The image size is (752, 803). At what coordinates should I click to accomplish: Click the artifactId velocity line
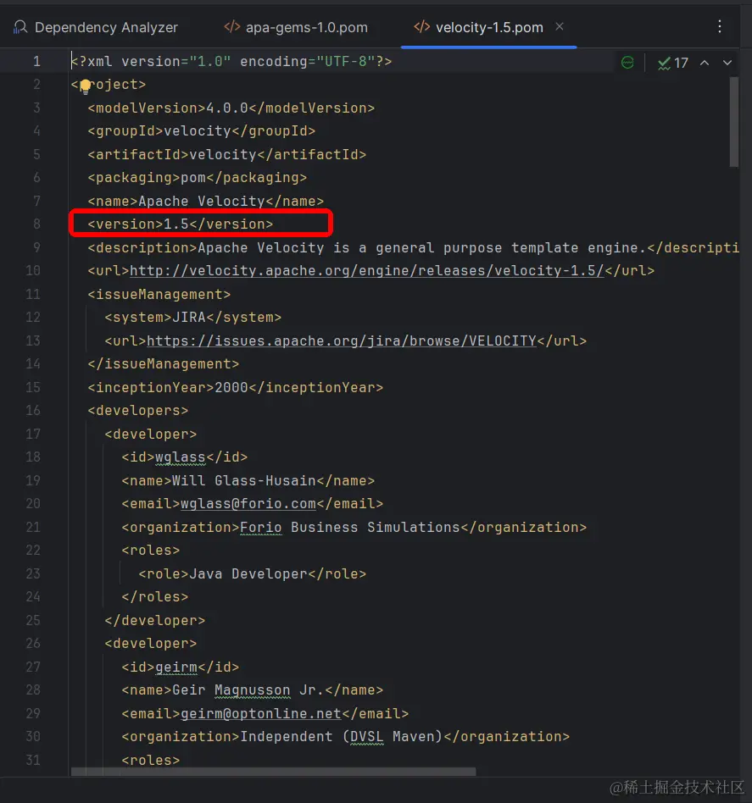pyautogui.click(x=227, y=155)
